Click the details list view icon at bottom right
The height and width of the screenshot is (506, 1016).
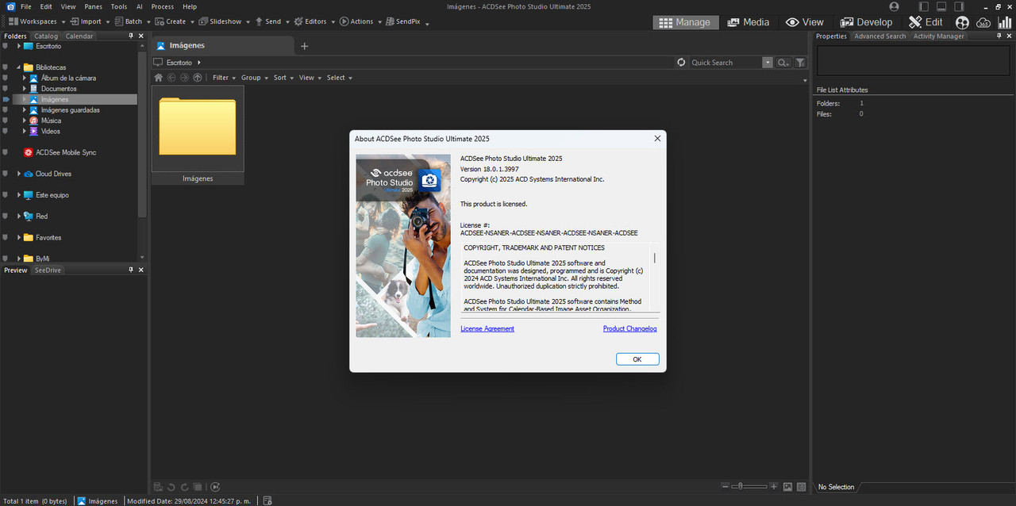[x=801, y=487]
